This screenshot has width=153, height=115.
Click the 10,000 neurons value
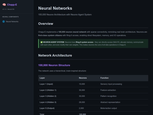[82, 84]
